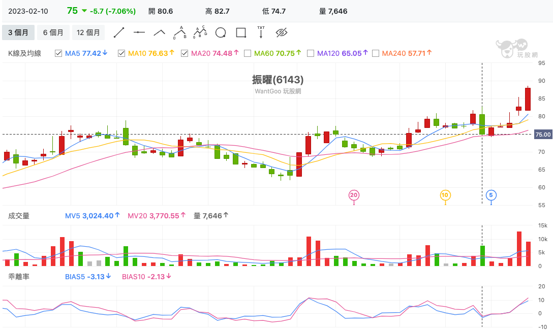Toggle hide drawings eye icon
553x332 pixels.
point(282,32)
